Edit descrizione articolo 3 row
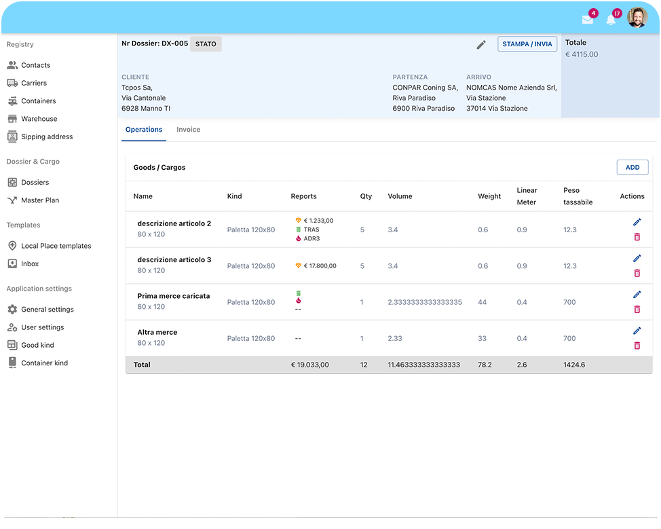Viewport: 661px width, 529px height. [637, 258]
